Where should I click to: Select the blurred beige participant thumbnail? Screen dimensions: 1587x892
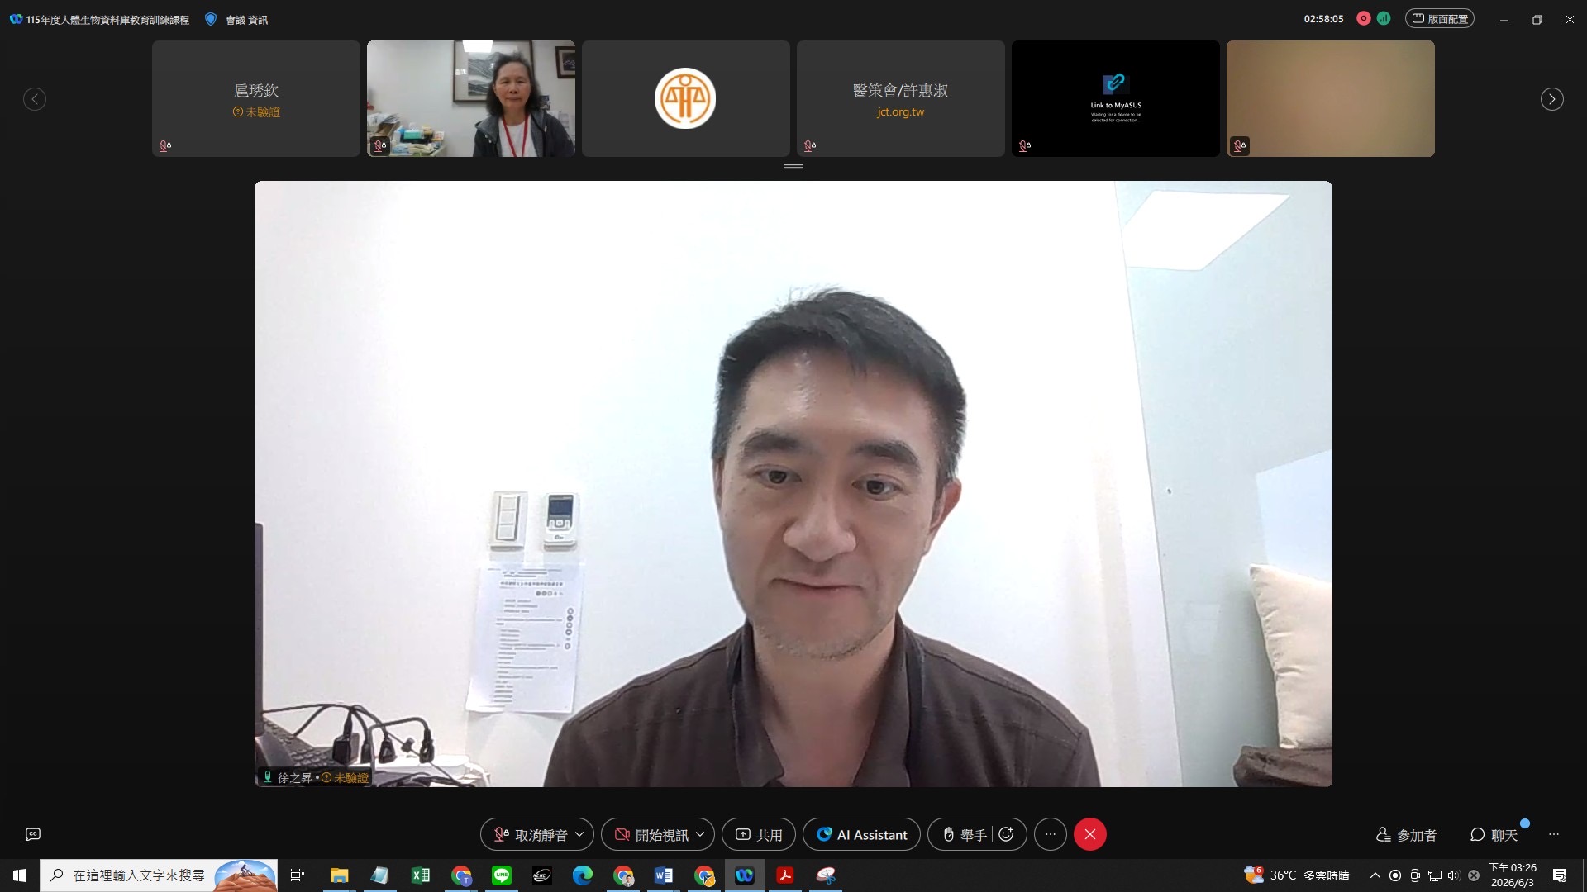[1331, 99]
